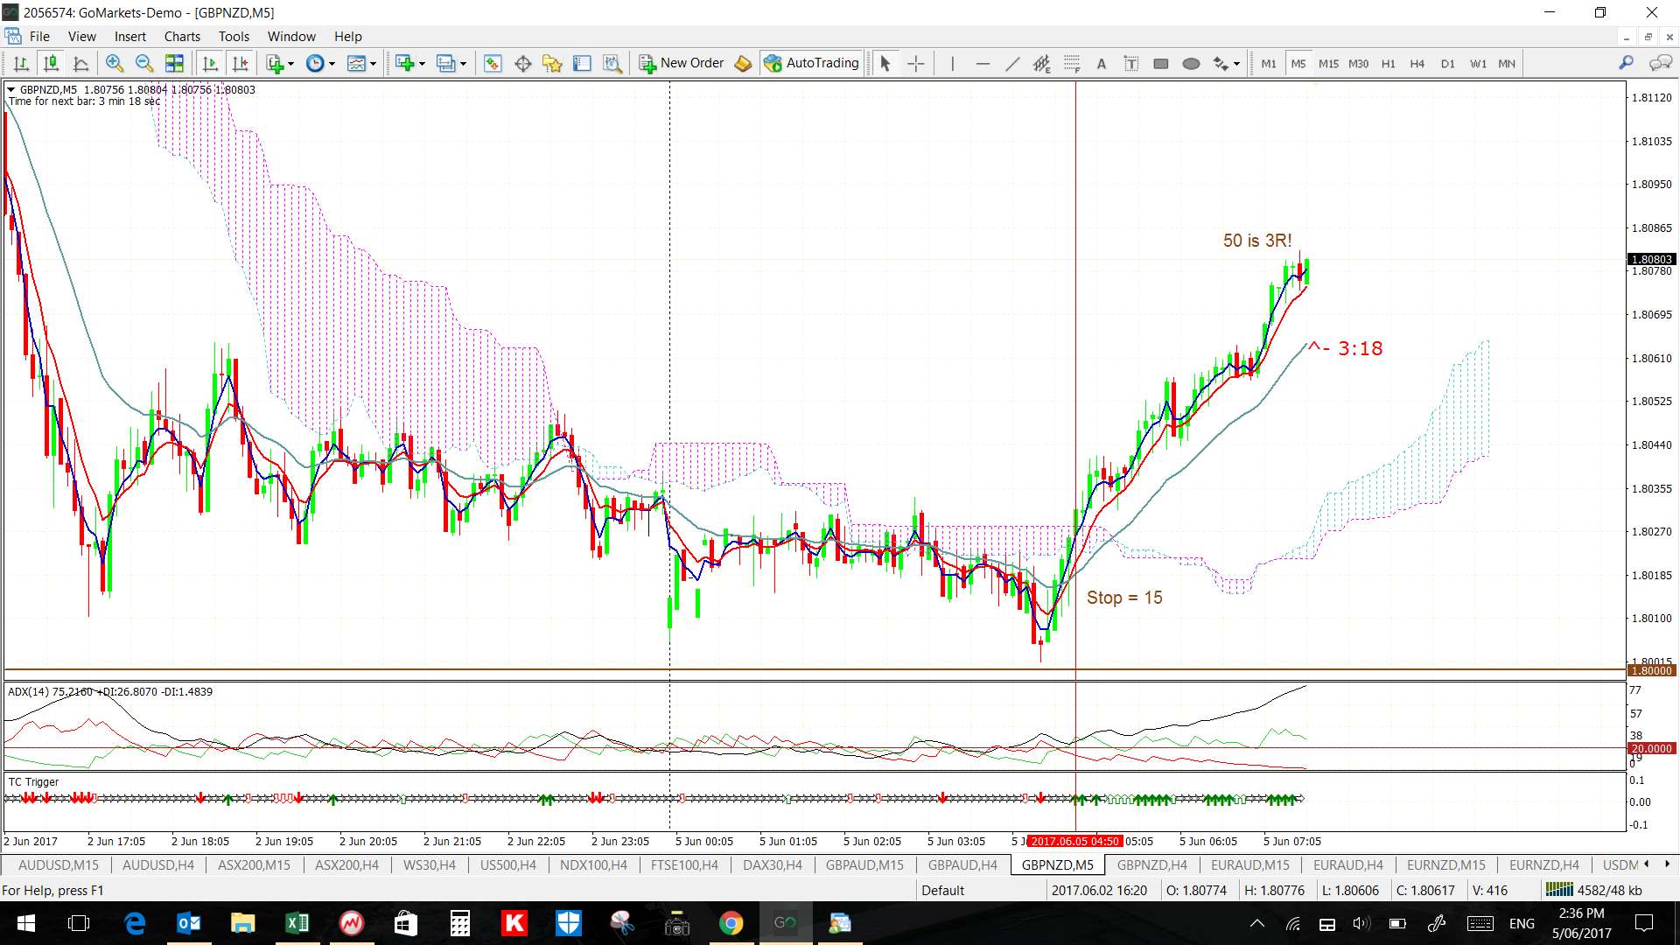Image resolution: width=1680 pixels, height=945 pixels.
Task: Select the equidistant channel tool
Action: pos(1041,63)
